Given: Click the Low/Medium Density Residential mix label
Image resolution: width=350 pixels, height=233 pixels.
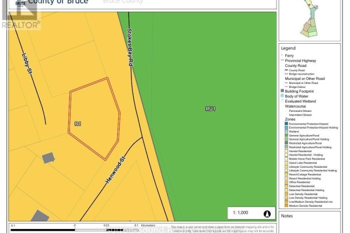Looking at the screenshot, I should click(x=311, y=202).
